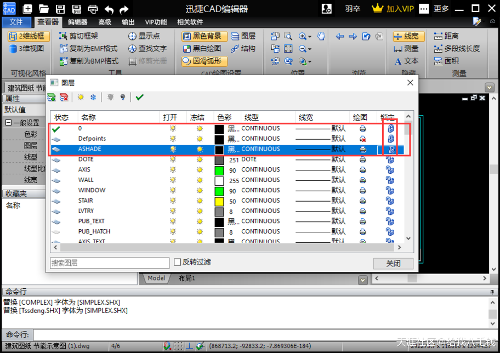
Task: Toggle the lock icon for DOTE layer
Action: (x=390, y=160)
